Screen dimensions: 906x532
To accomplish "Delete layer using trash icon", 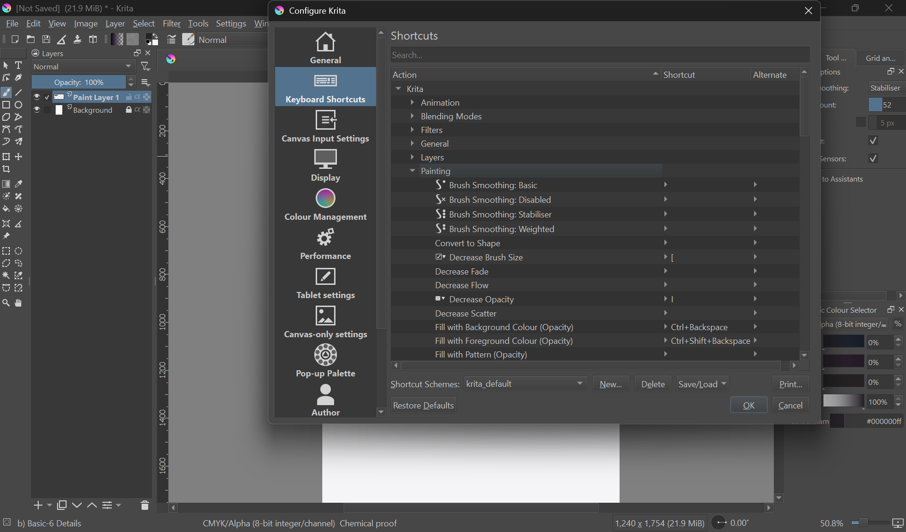I will [144, 505].
